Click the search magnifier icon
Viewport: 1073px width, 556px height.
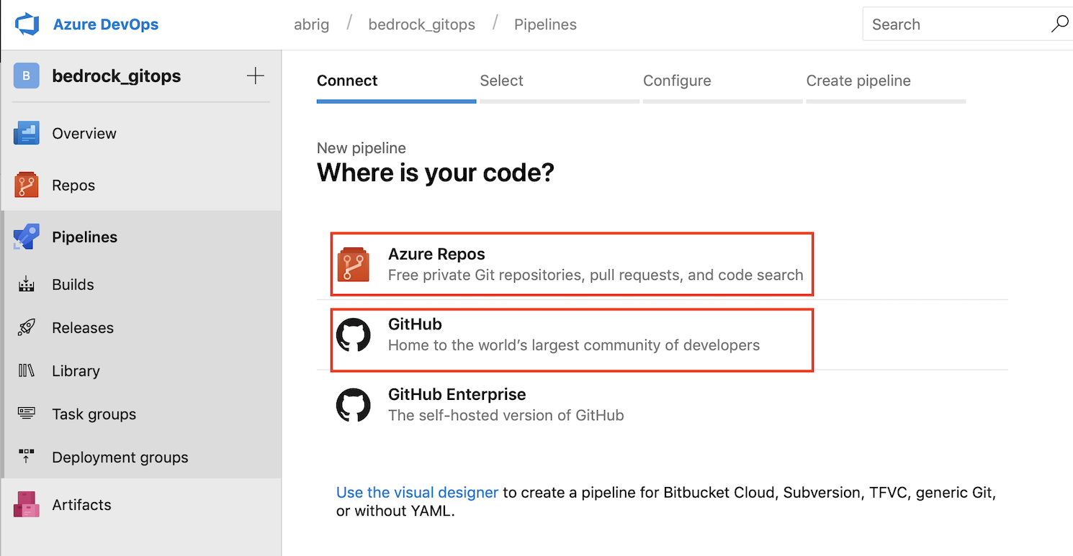pos(1059,24)
